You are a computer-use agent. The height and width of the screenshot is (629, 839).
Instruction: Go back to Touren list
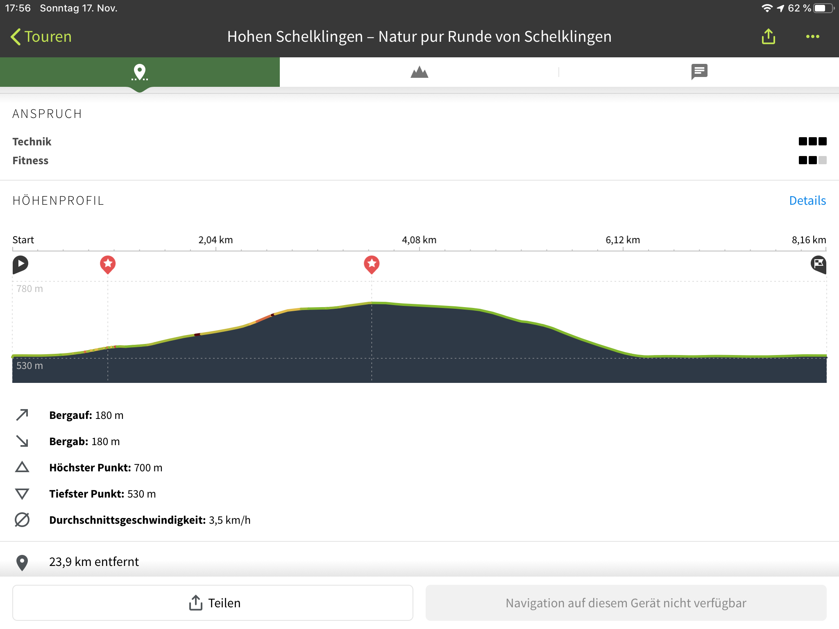pyautogui.click(x=41, y=36)
